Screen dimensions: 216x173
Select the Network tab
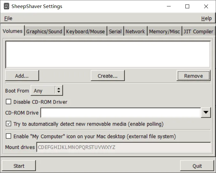135,31
